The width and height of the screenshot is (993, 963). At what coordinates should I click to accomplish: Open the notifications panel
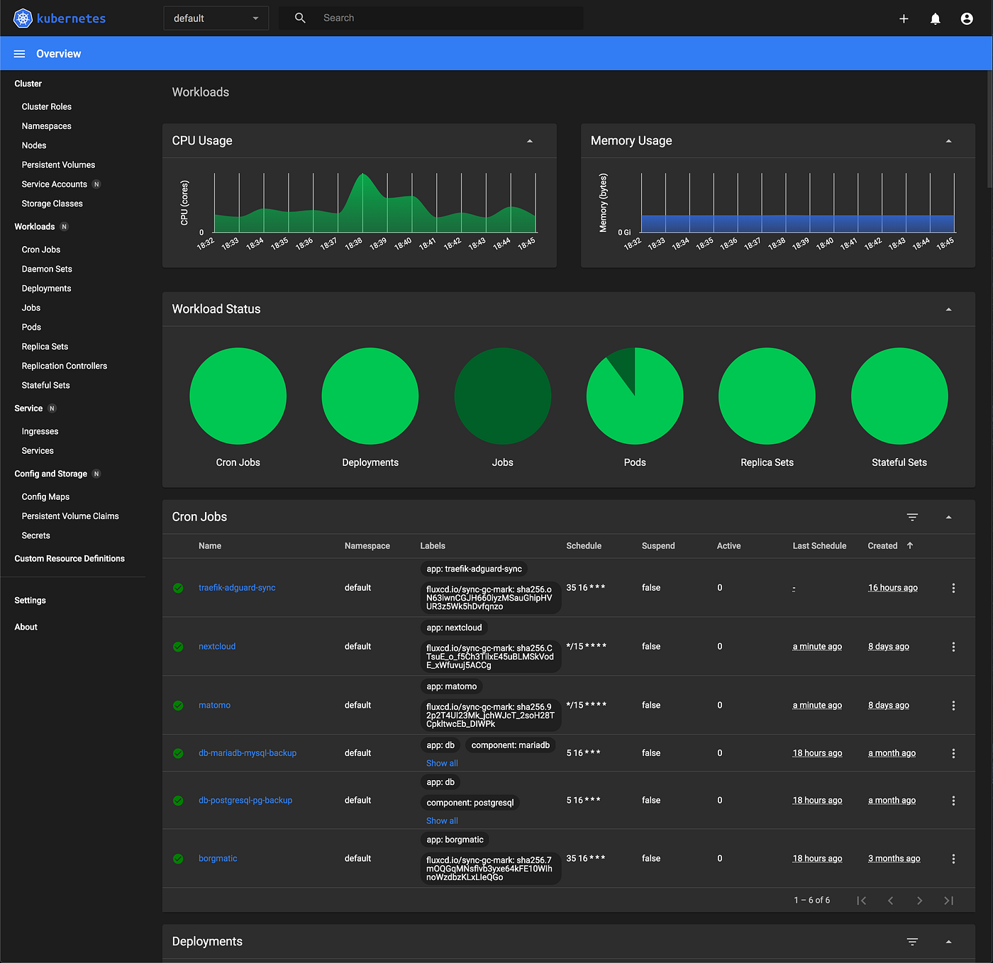(935, 18)
